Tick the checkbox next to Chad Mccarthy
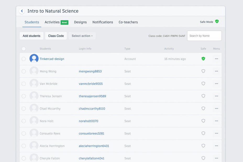 [x=24, y=109]
